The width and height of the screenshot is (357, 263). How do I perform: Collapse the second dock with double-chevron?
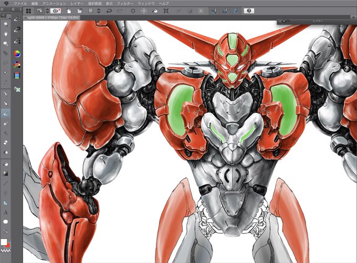point(13,9)
